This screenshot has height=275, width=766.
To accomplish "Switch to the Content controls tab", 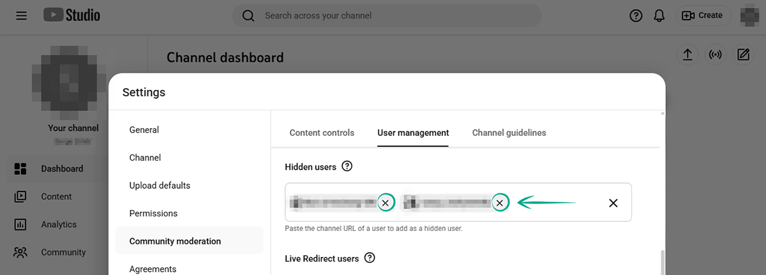I will pos(322,133).
